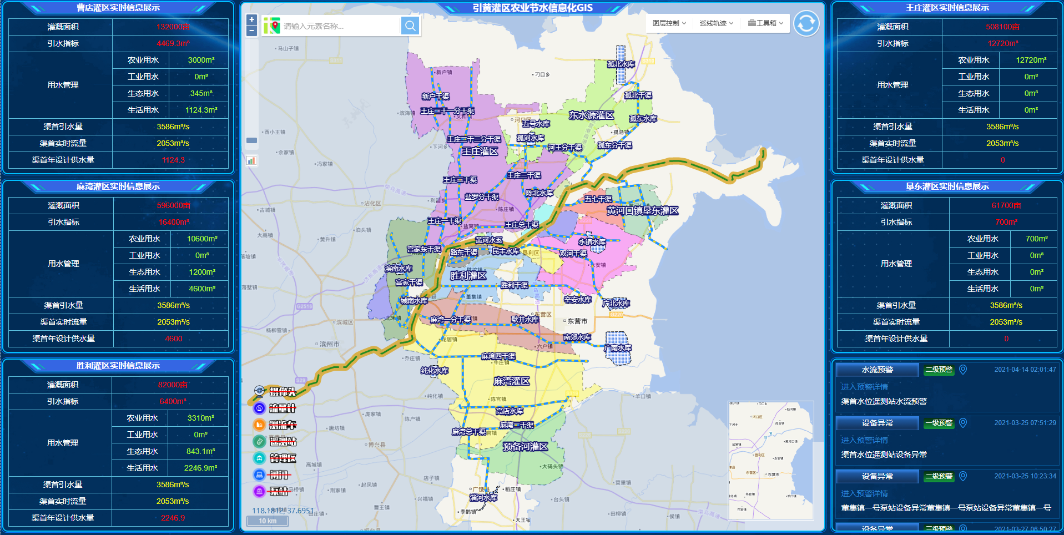
Task: Click the 广南水库 reservoir on the map
Action: point(618,348)
